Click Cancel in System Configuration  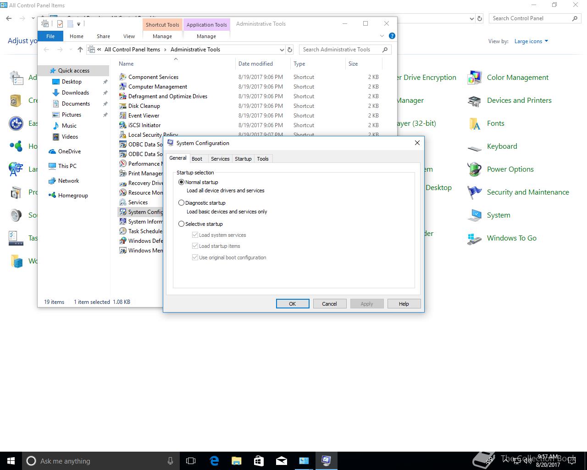(x=329, y=304)
